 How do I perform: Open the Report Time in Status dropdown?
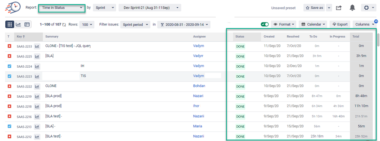click(62, 8)
